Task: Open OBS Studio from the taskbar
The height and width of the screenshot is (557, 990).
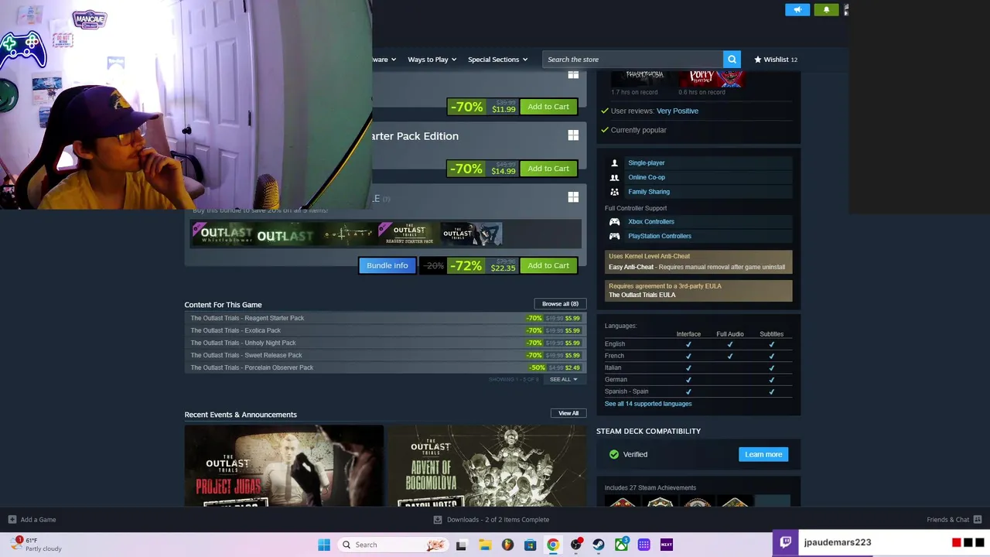Action: tap(575, 545)
